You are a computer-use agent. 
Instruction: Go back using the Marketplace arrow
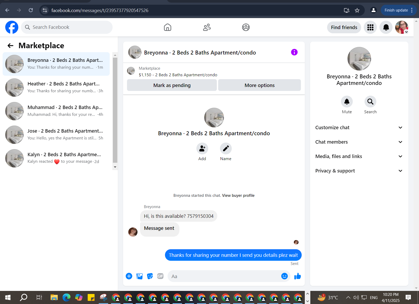(10, 46)
